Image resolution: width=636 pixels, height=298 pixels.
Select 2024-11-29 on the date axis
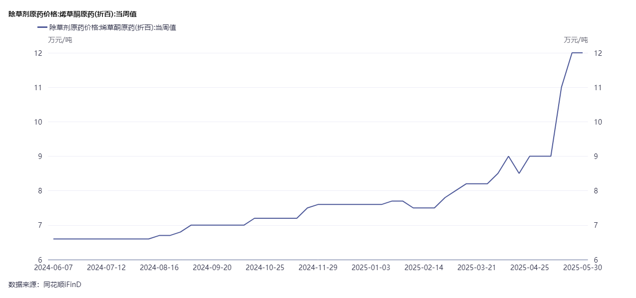(318, 268)
